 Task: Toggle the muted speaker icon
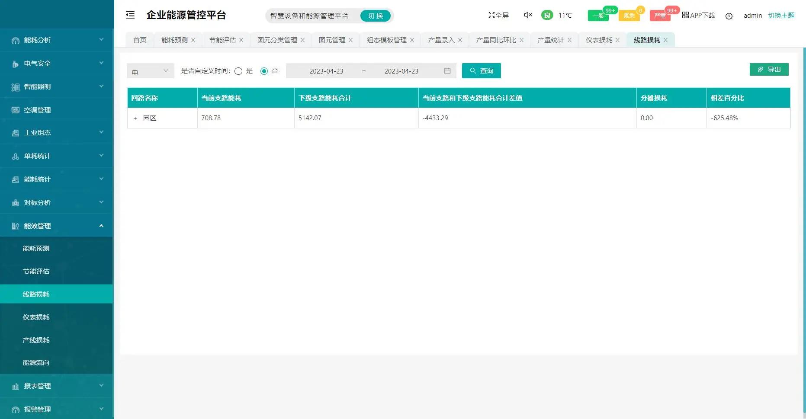pyautogui.click(x=528, y=15)
